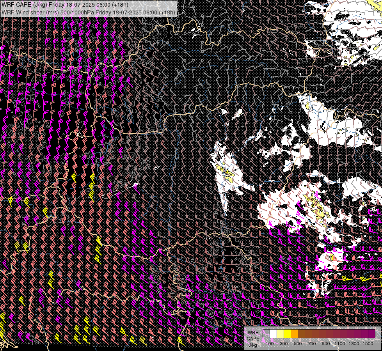The height and width of the screenshot is (351, 382).
Task: Select the grey below-100 legend swatch
Action: tap(266, 333)
